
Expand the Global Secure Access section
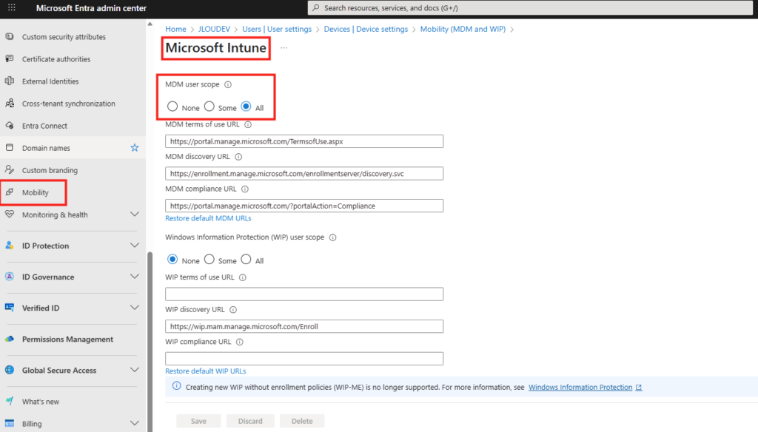pos(134,371)
